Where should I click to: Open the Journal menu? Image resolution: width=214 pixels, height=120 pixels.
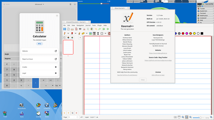pyautogui.click(x=88, y=25)
